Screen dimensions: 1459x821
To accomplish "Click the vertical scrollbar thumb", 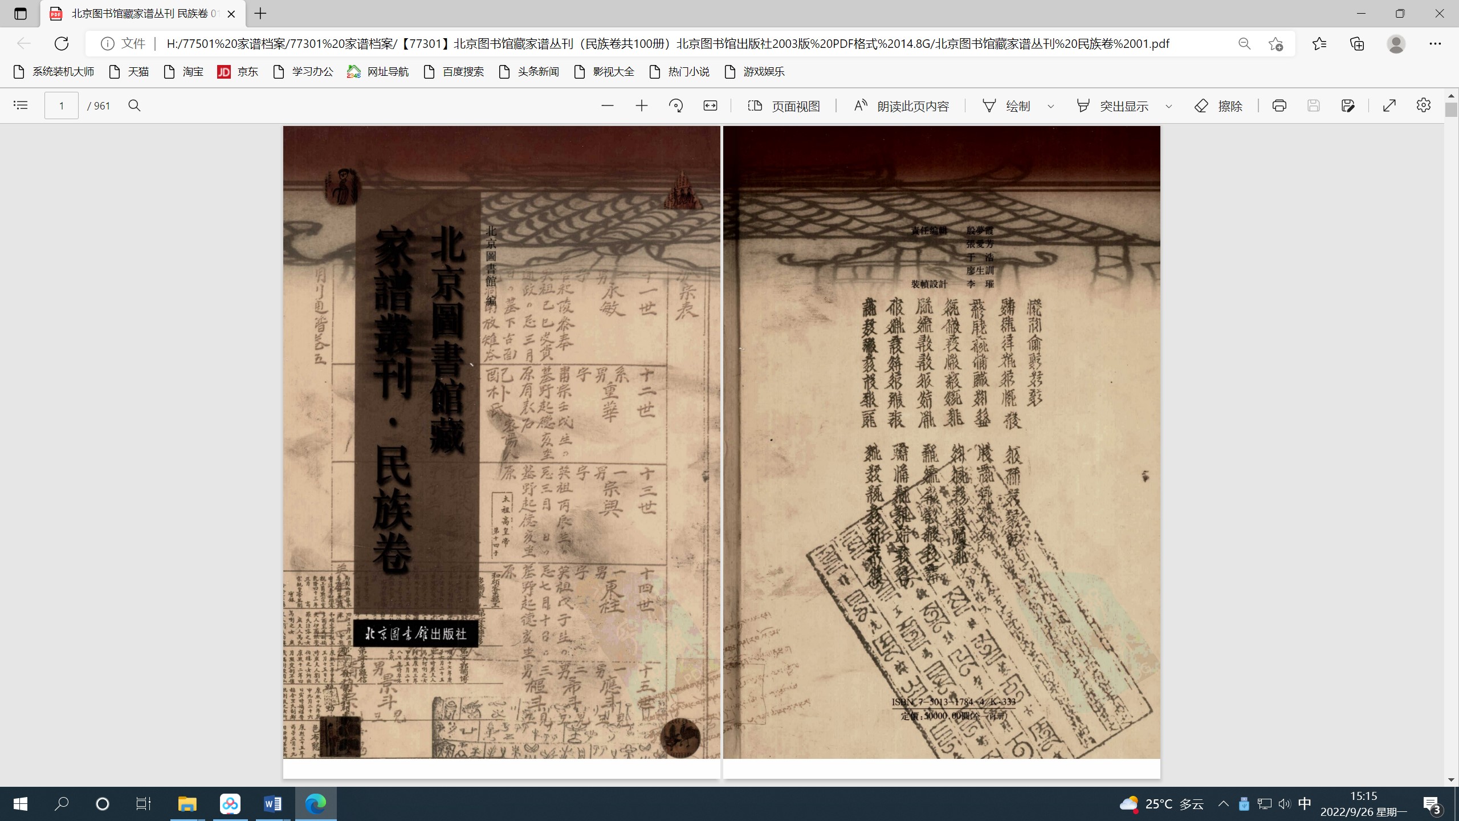I will point(1451,109).
